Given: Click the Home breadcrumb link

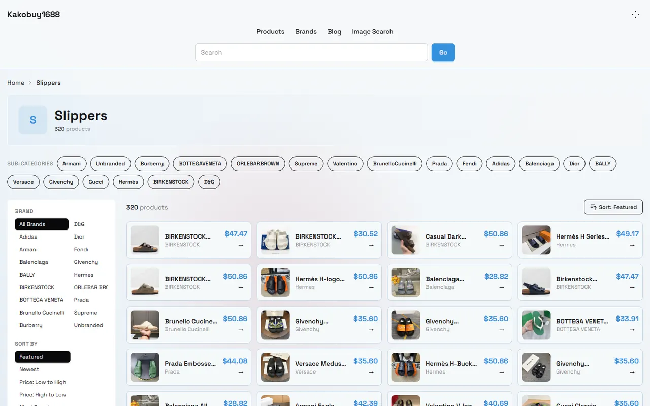Looking at the screenshot, I should coord(16,83).
